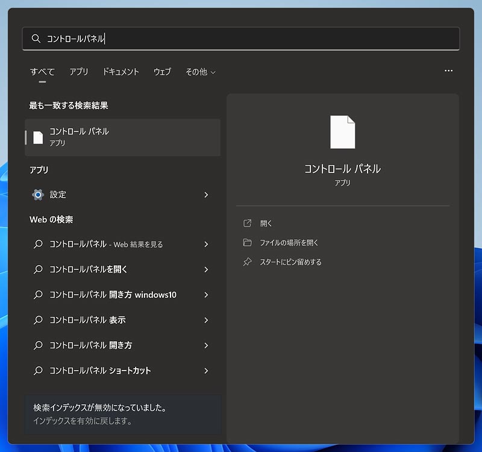Click the magnifier icon beside Web 結果を見る
This screenshot has height=452, width=482.
(x=38, y=244)
